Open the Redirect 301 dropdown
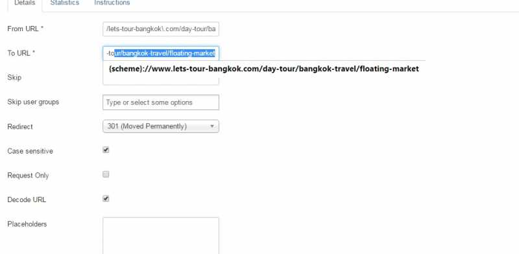519x254 pixels. (x=161, y=126)
